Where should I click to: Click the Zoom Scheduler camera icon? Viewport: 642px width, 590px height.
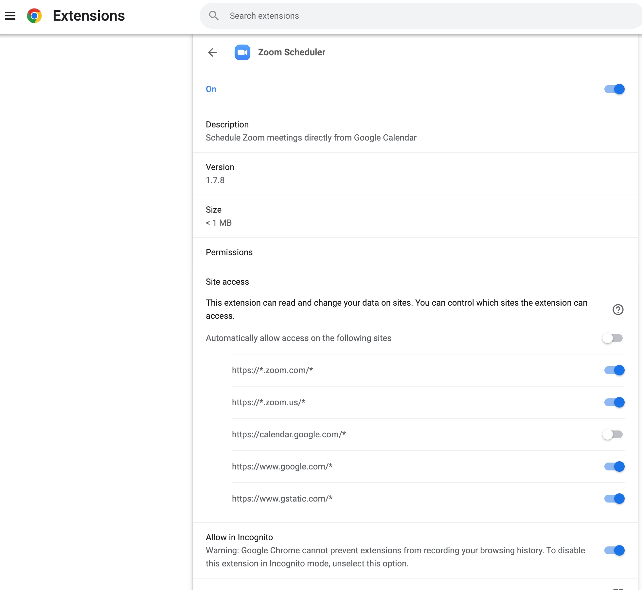[x=242, y=52]
